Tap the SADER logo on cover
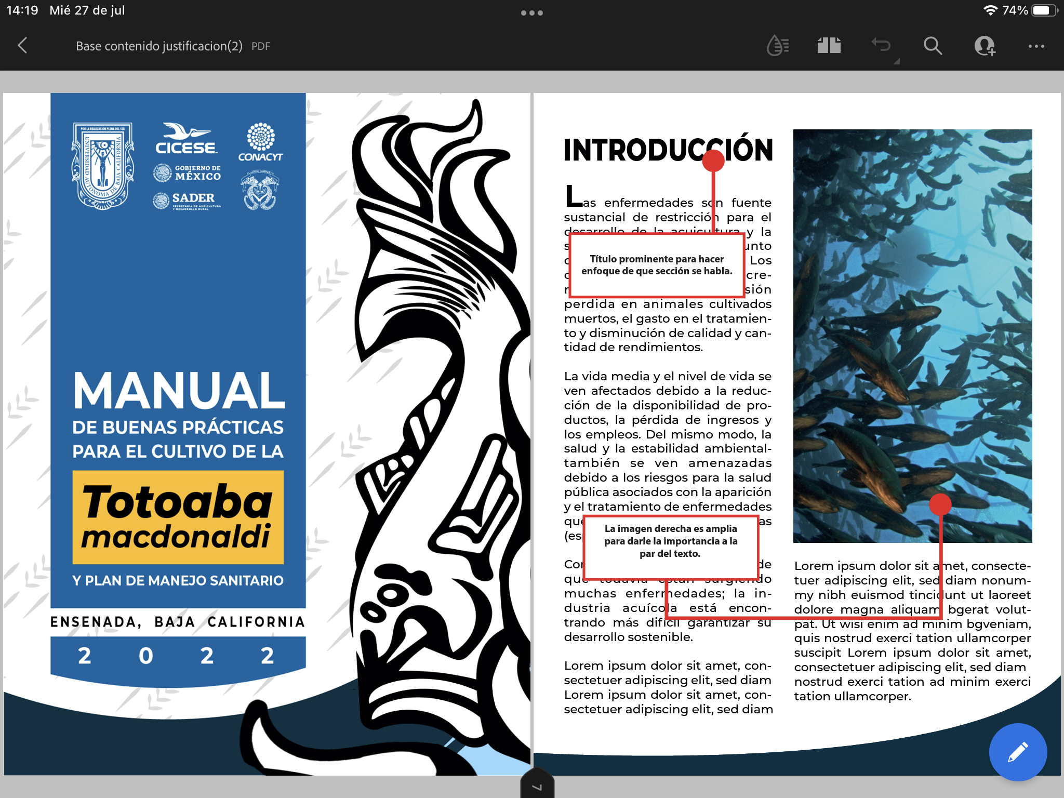The image size is (1064, 798). point(188,201)
